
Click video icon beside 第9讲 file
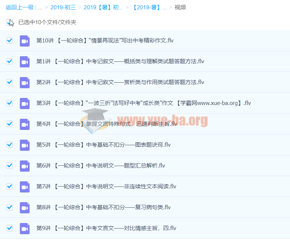pyautogui.click(x=25, y=228)
